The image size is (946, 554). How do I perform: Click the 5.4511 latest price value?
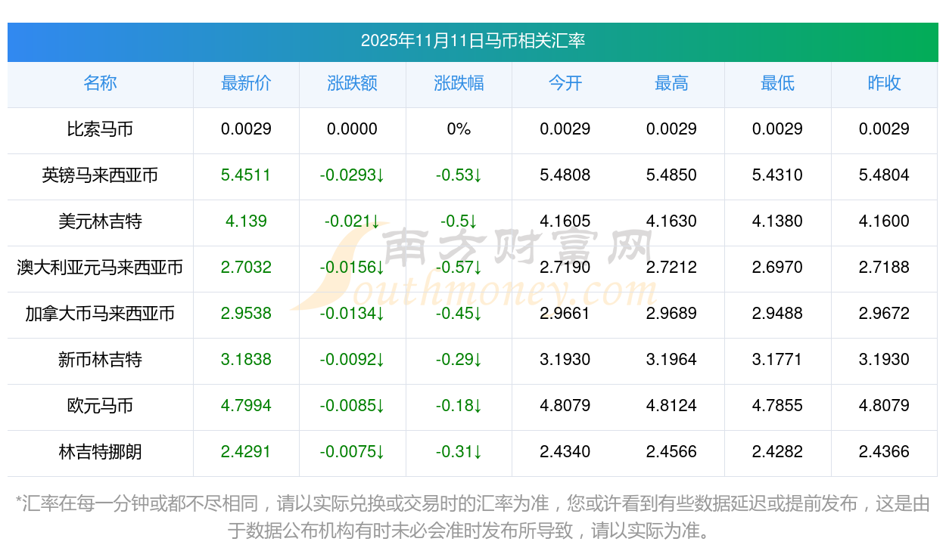click(246, 175)
